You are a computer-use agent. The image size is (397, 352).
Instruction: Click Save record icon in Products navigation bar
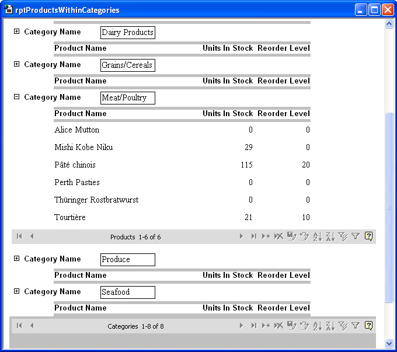(x=291, y=236)
